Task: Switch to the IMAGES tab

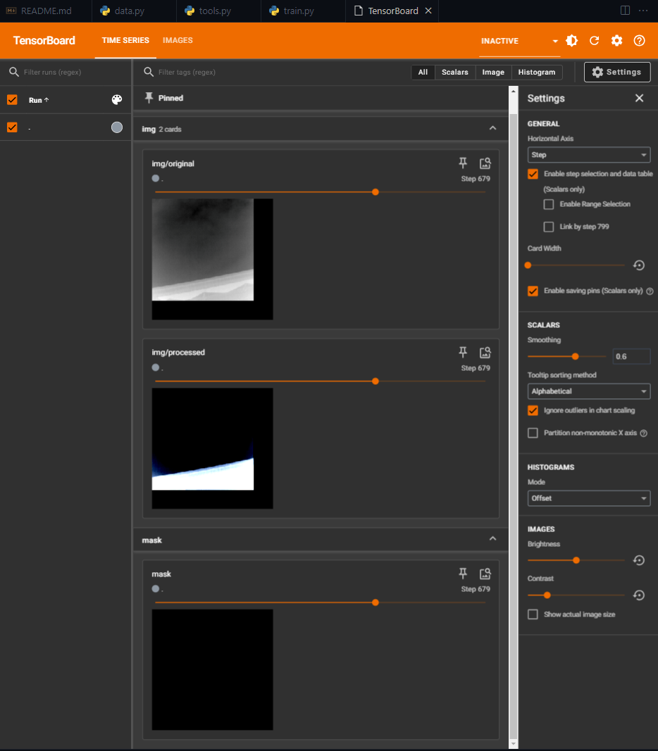Action: tap(178, 41)
